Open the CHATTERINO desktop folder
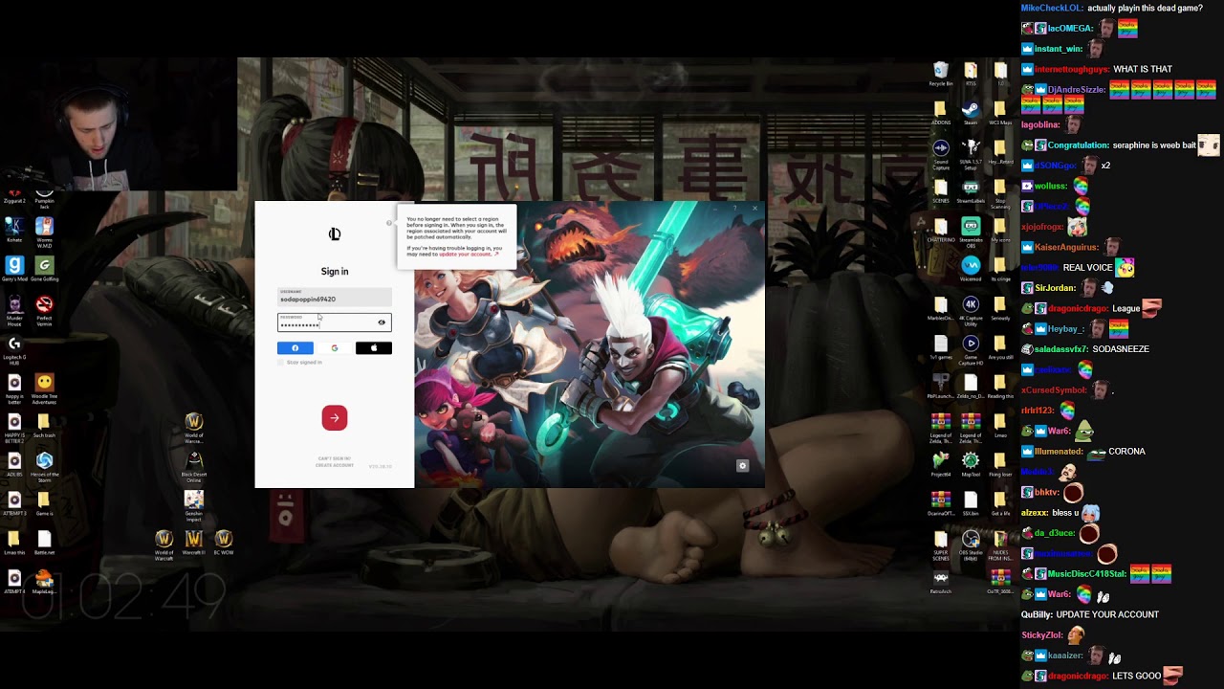The width and height of the screenshot is (1224, 689). 941,231
